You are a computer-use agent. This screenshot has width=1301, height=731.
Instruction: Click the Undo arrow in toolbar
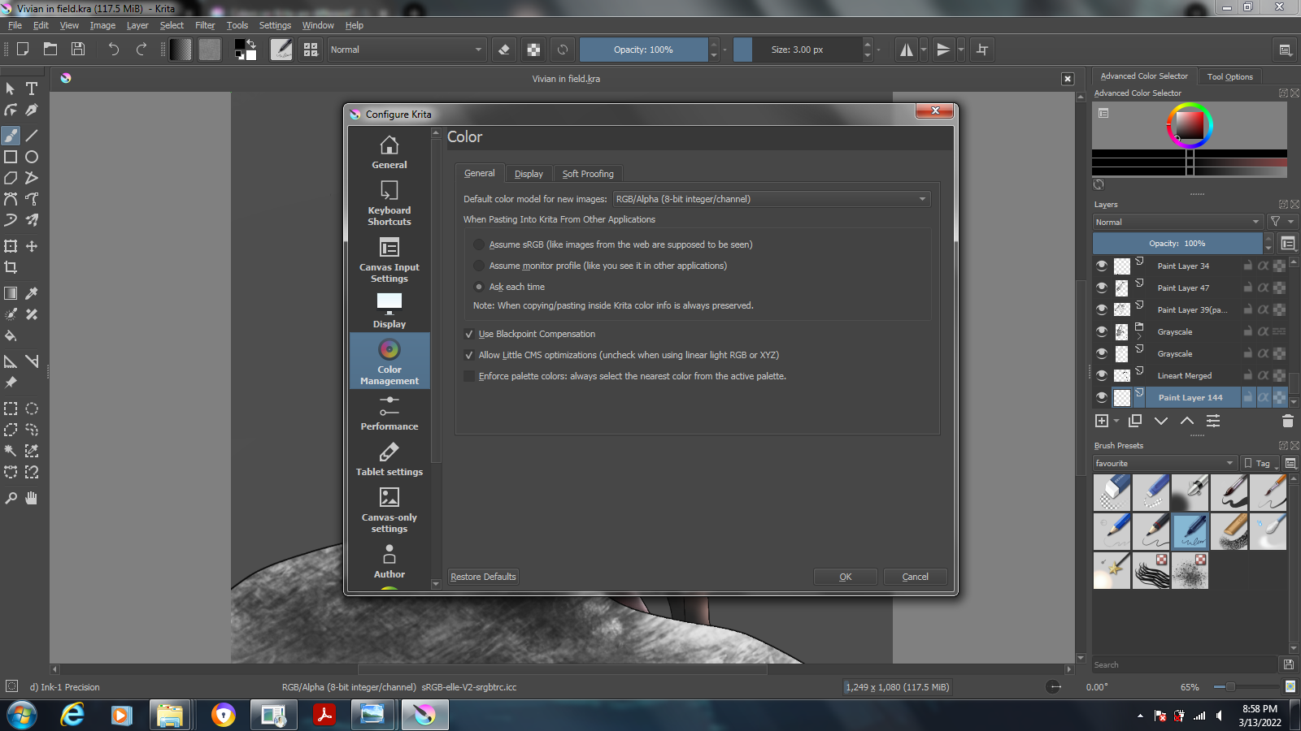coord(113,50)
